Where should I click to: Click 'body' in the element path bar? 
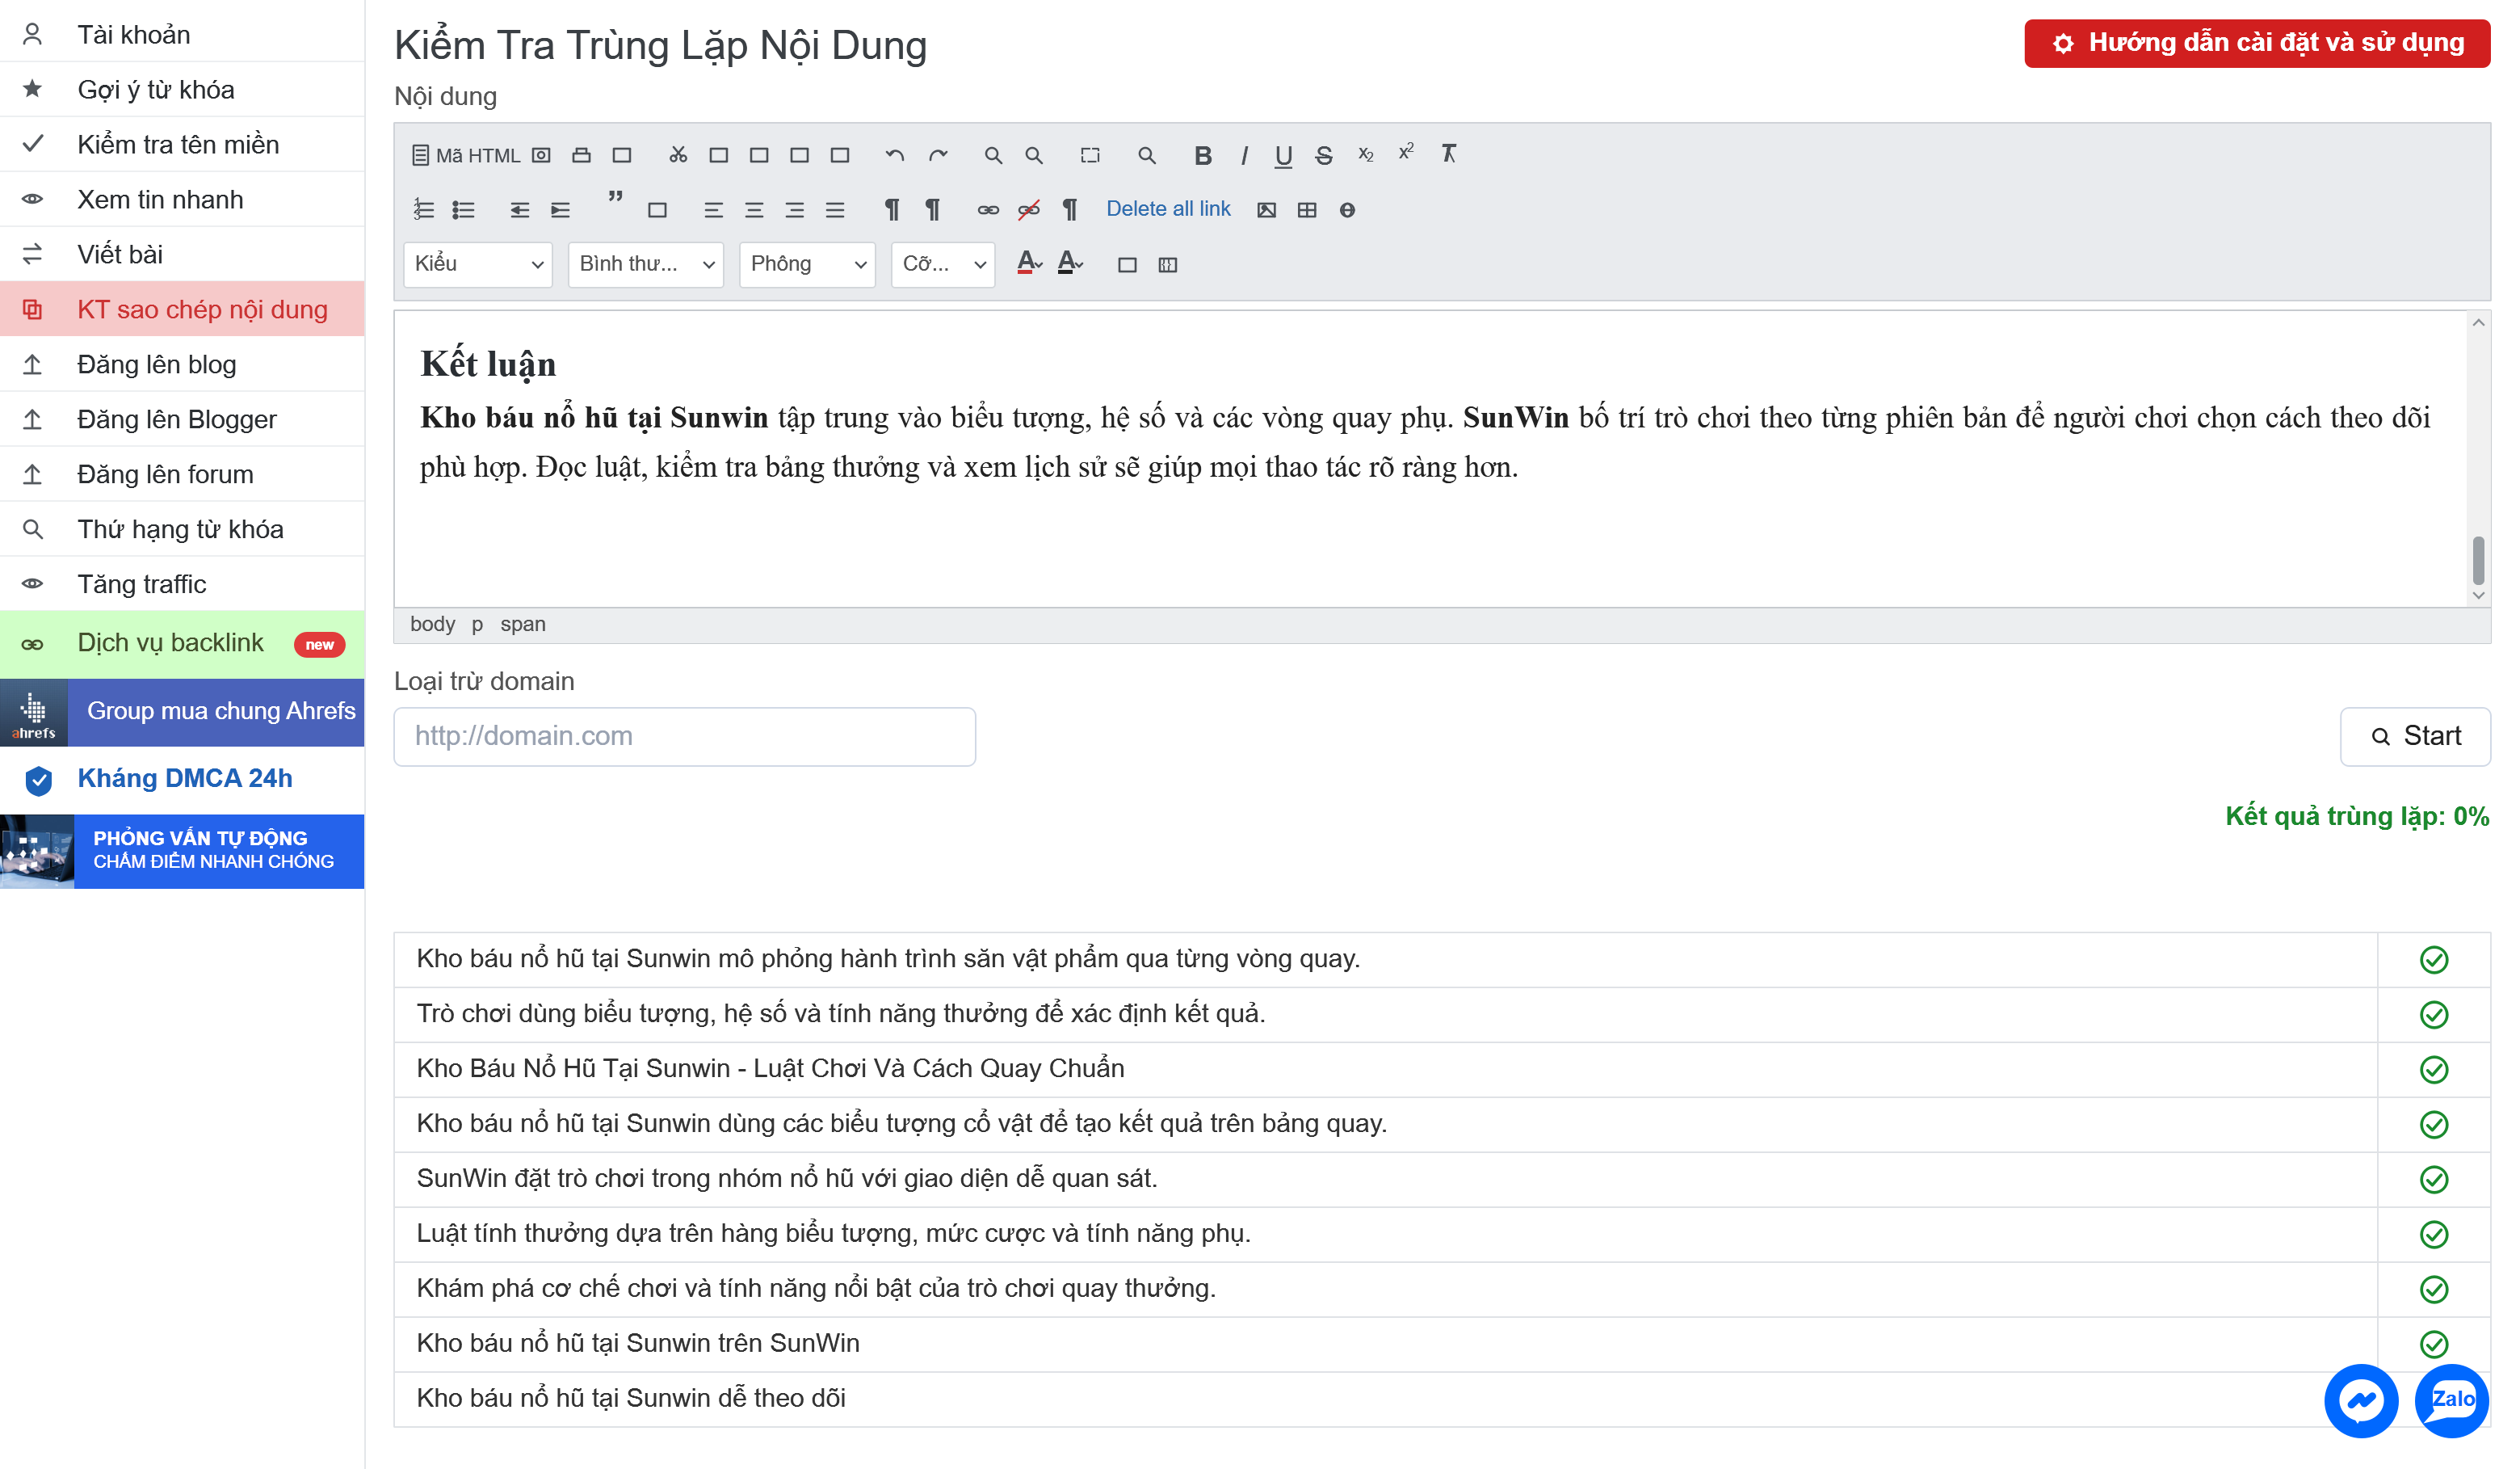pos(432,625)
